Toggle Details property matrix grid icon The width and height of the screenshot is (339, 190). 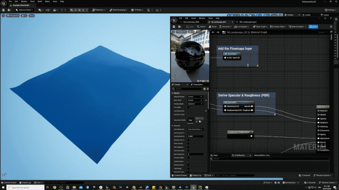(204, 89)
